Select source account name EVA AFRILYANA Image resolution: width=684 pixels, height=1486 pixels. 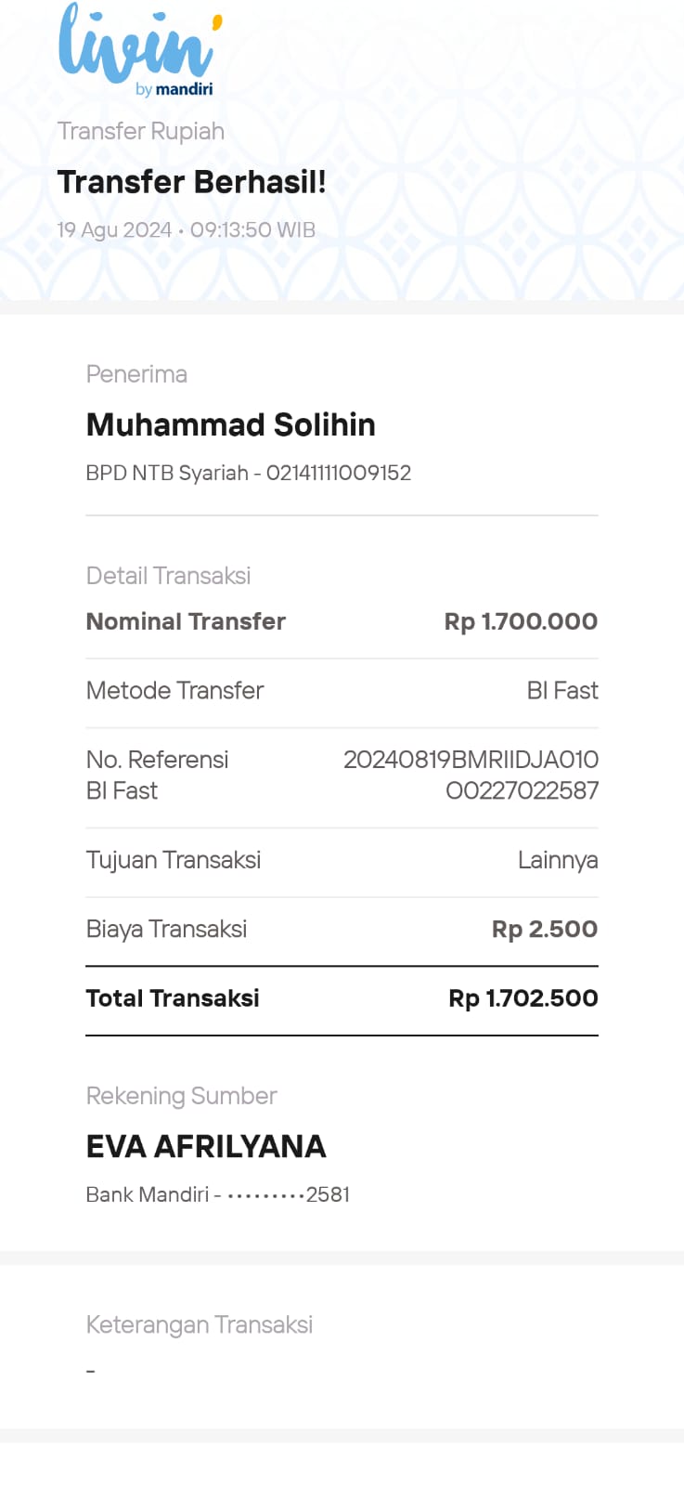click(206, 1146)
